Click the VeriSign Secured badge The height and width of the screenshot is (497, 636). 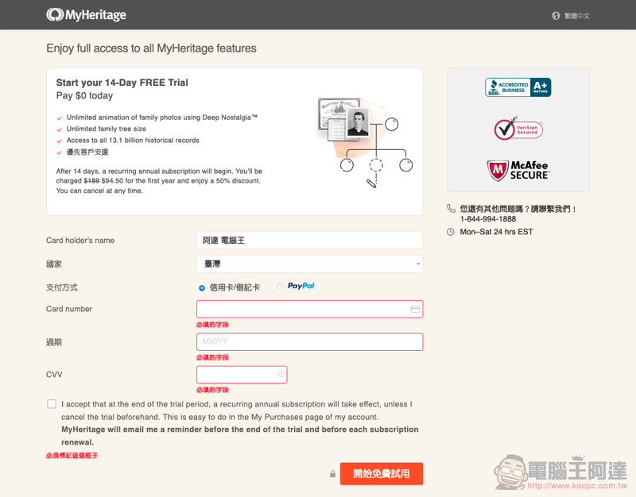click(518, 129)
